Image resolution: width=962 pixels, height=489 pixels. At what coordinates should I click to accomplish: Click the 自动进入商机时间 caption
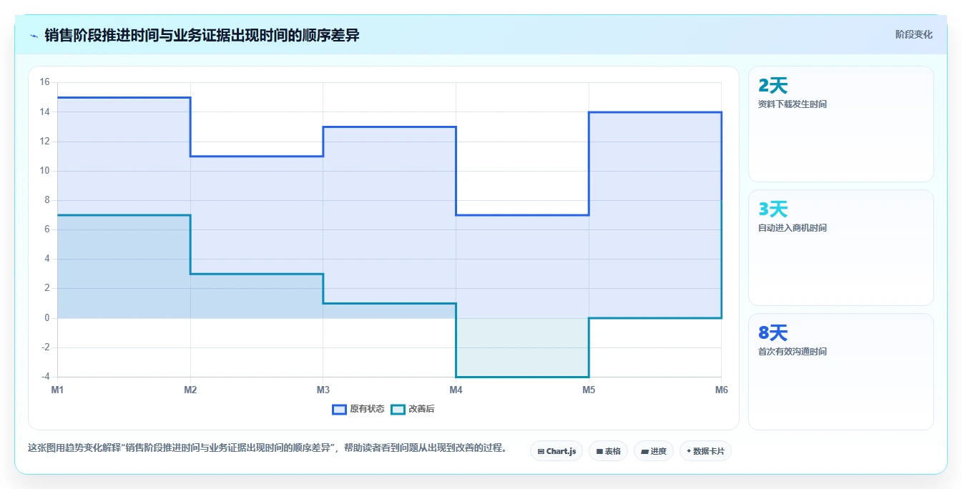click(792, 228)
